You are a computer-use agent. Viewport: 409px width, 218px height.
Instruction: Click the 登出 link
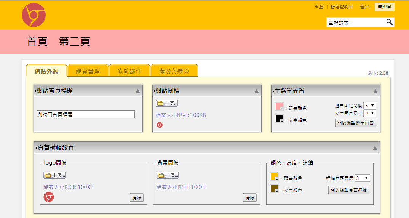coord(364,7)
